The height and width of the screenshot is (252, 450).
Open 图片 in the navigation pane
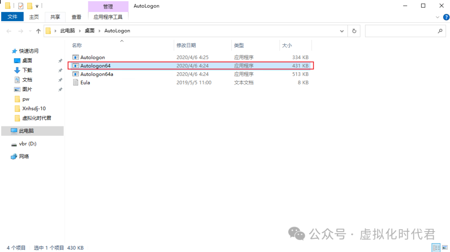(x=27, y=89)
